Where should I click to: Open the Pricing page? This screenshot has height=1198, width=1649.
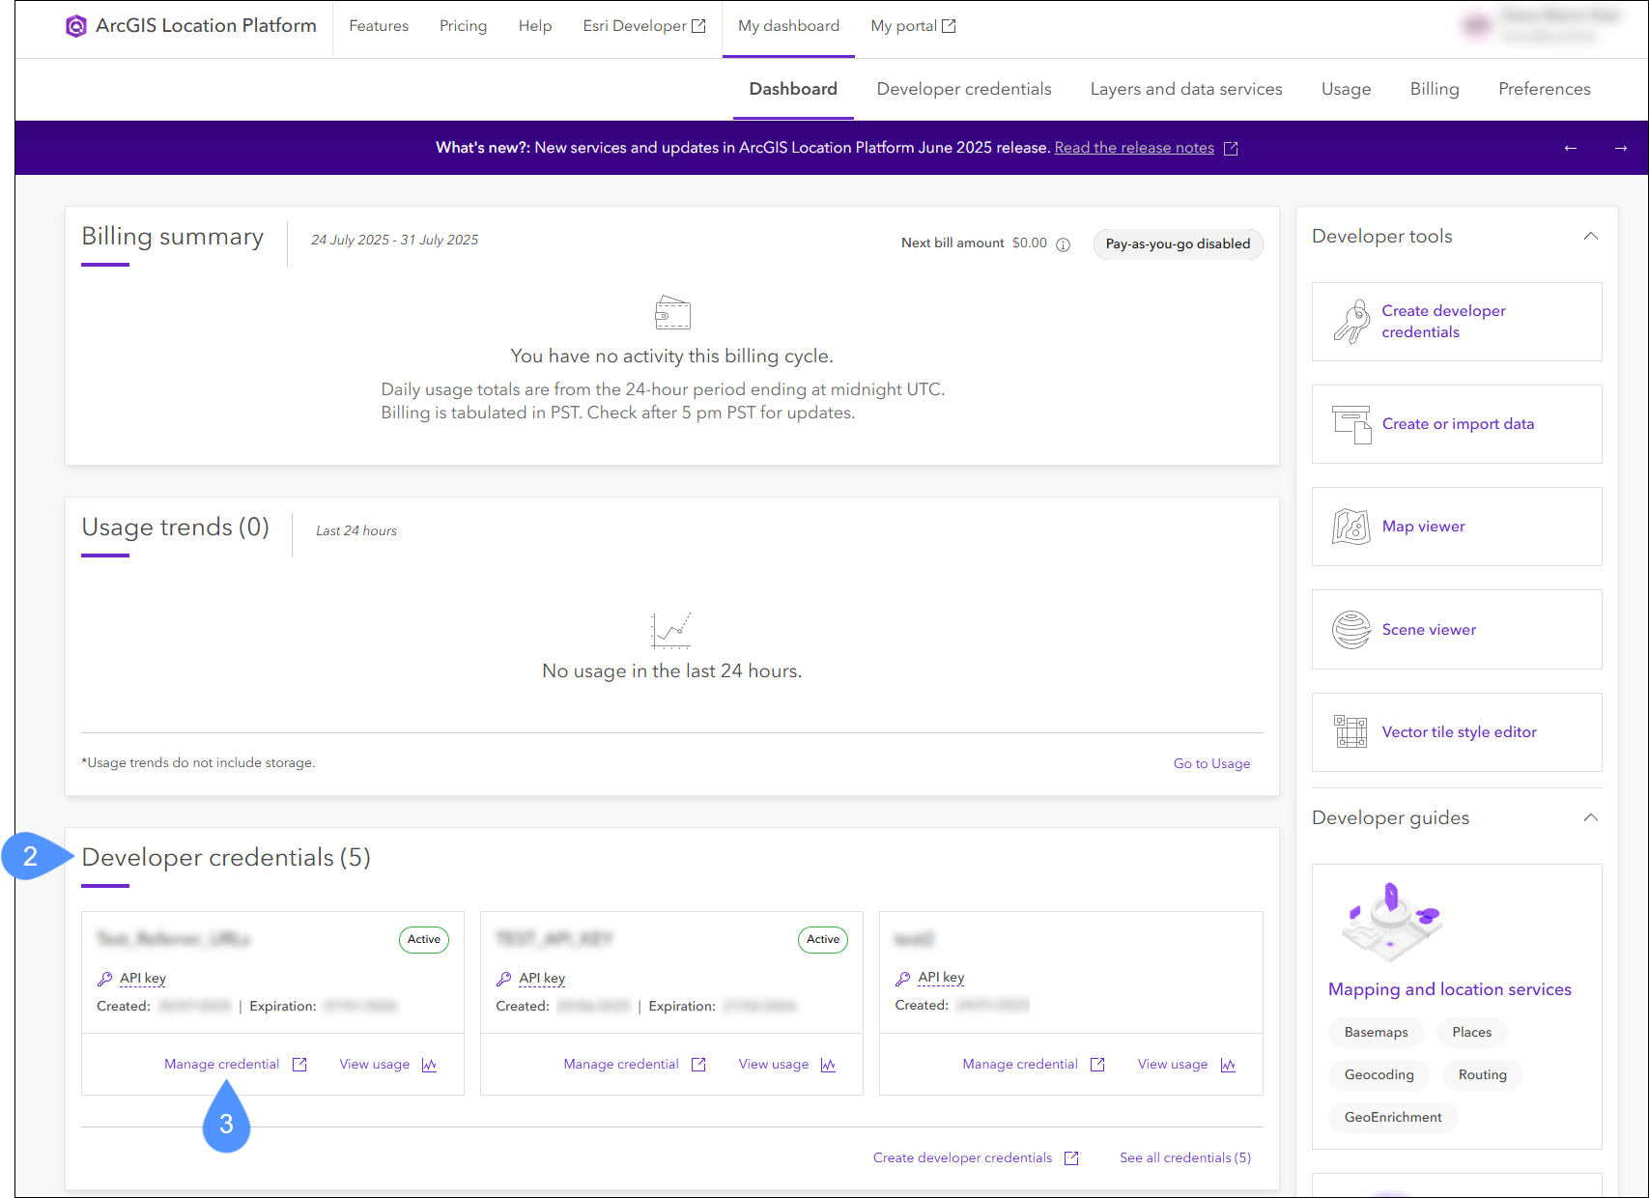click(x=463, y=26)
